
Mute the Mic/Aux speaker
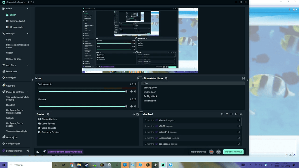coord(131,106)
